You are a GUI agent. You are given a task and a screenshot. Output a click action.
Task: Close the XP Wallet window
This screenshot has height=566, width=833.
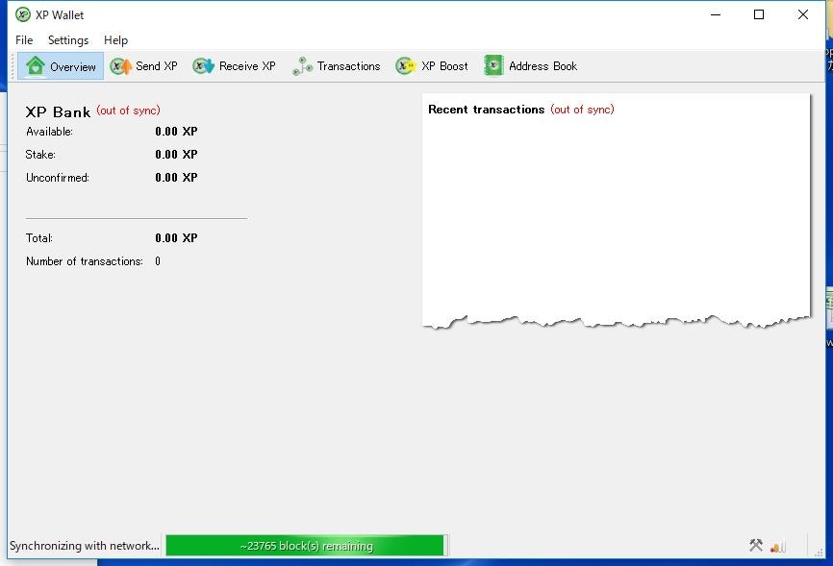coord(803,14)
